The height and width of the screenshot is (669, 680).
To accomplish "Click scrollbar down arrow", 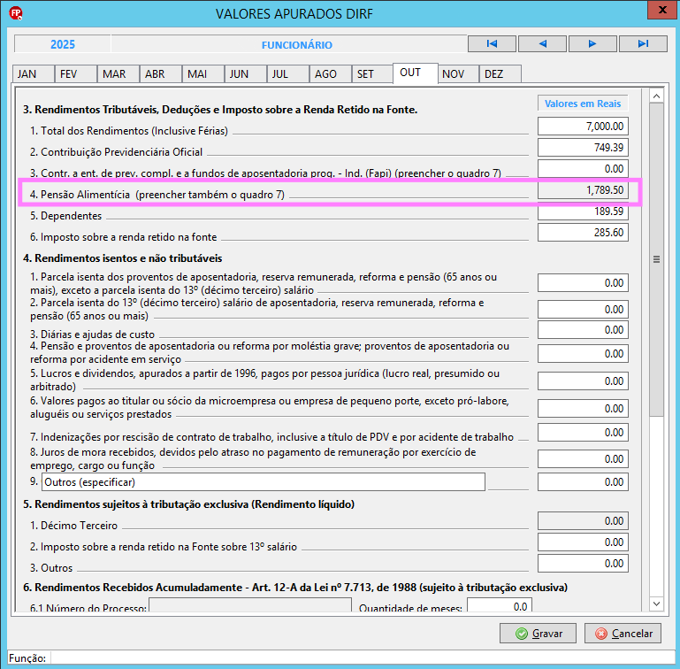I will 656,604.
